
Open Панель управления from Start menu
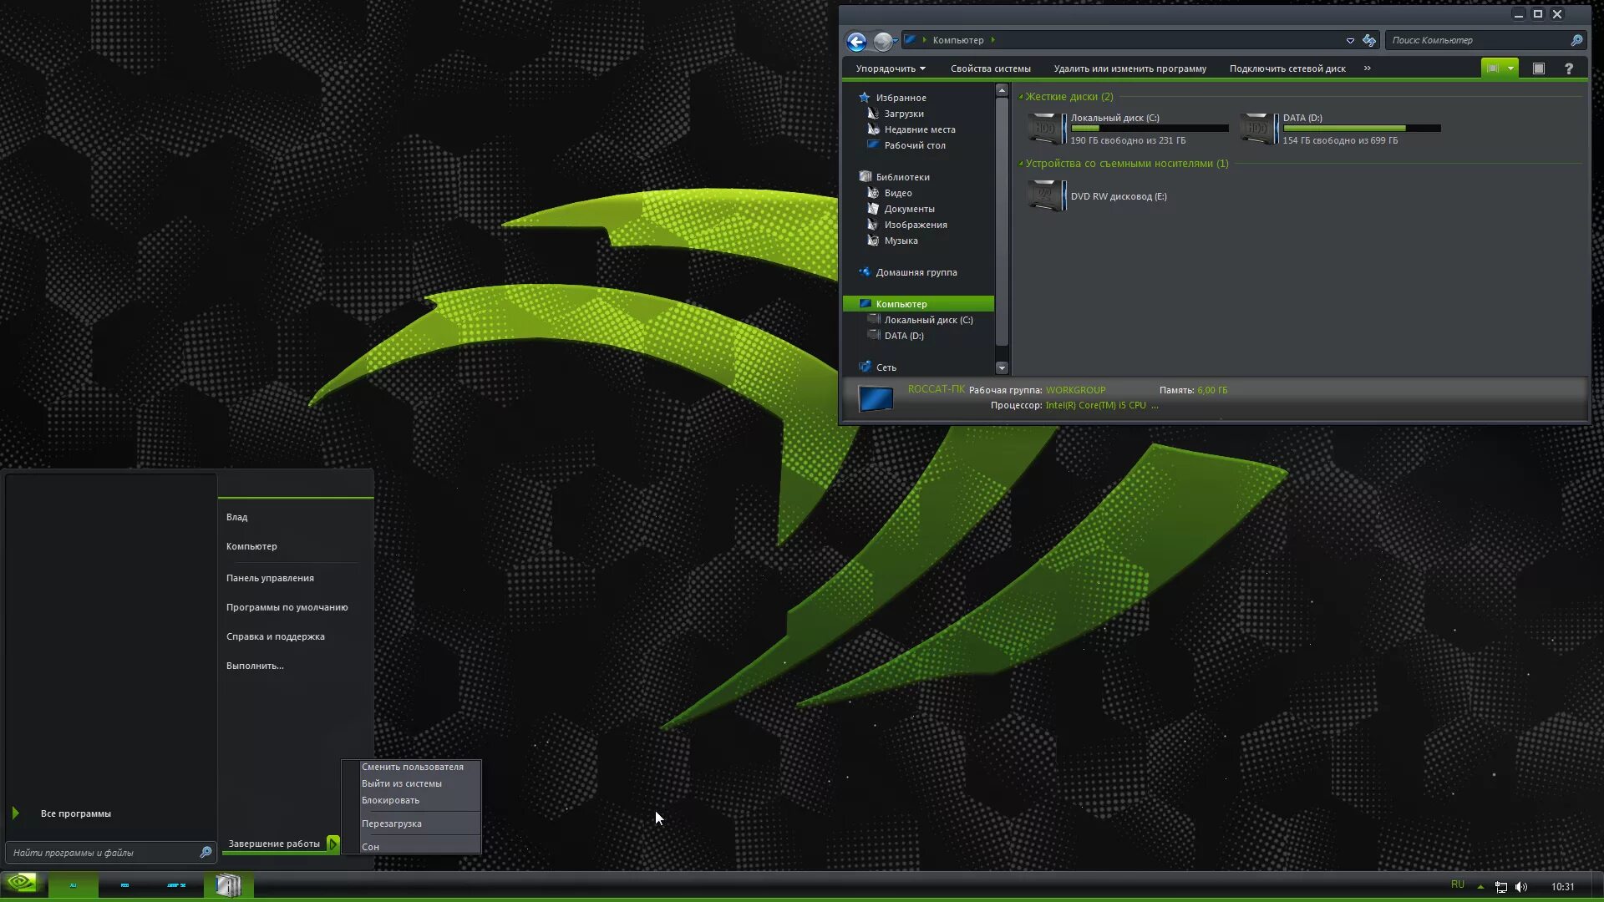pos(270,578)
